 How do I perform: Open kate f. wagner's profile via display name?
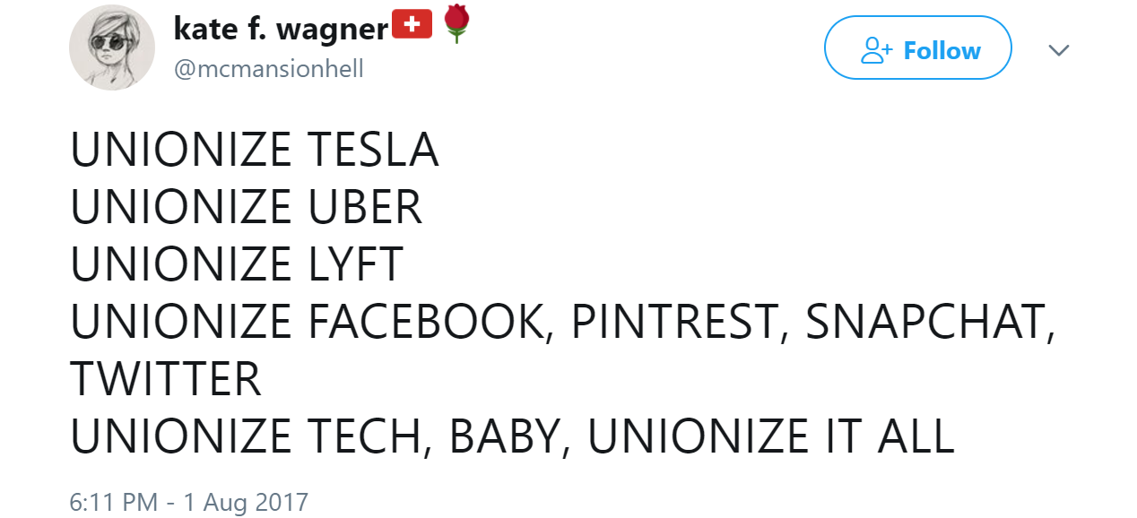coord(281,28)
